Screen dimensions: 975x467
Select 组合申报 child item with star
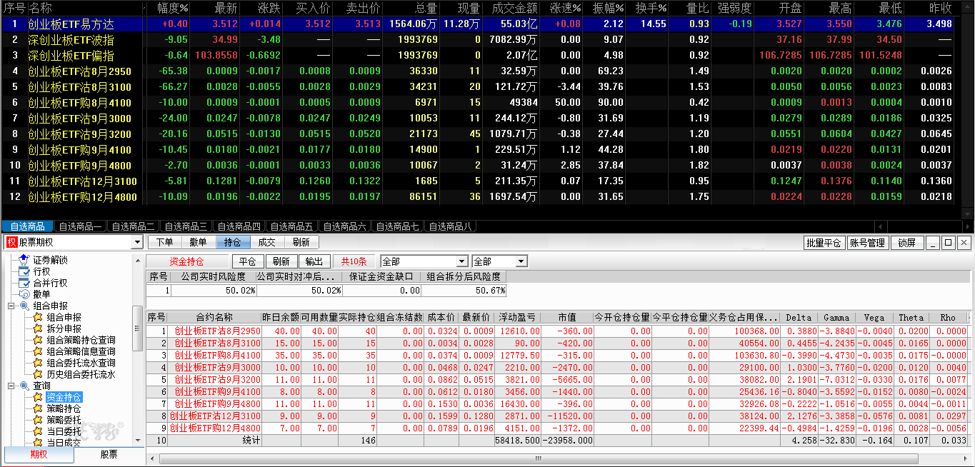[x=64, y=317]
